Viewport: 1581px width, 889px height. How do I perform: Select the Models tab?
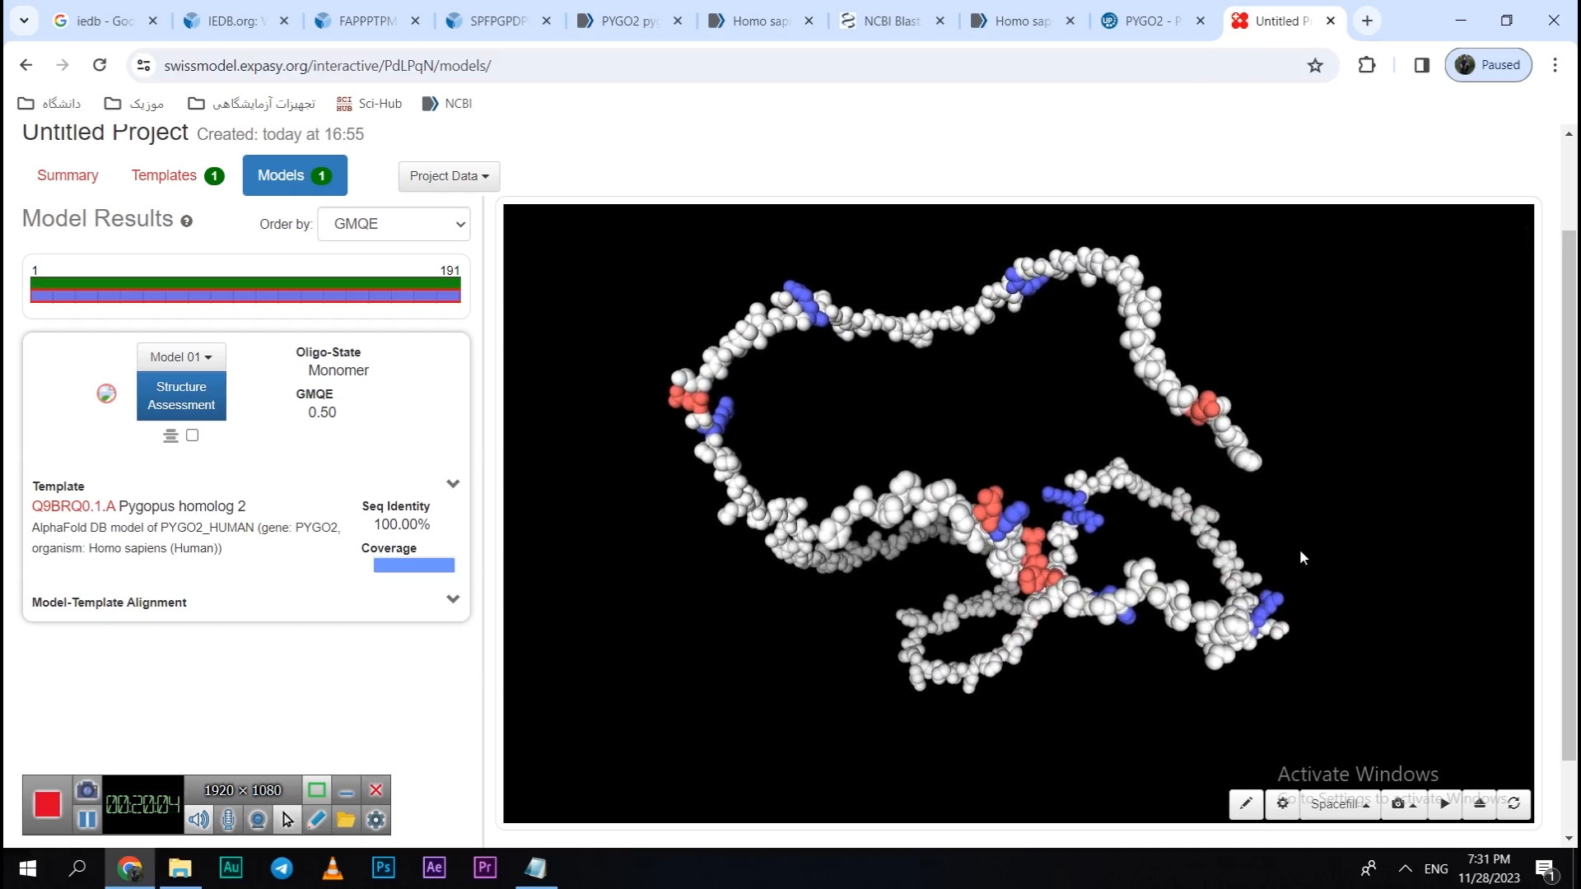[x=295, y=175]
